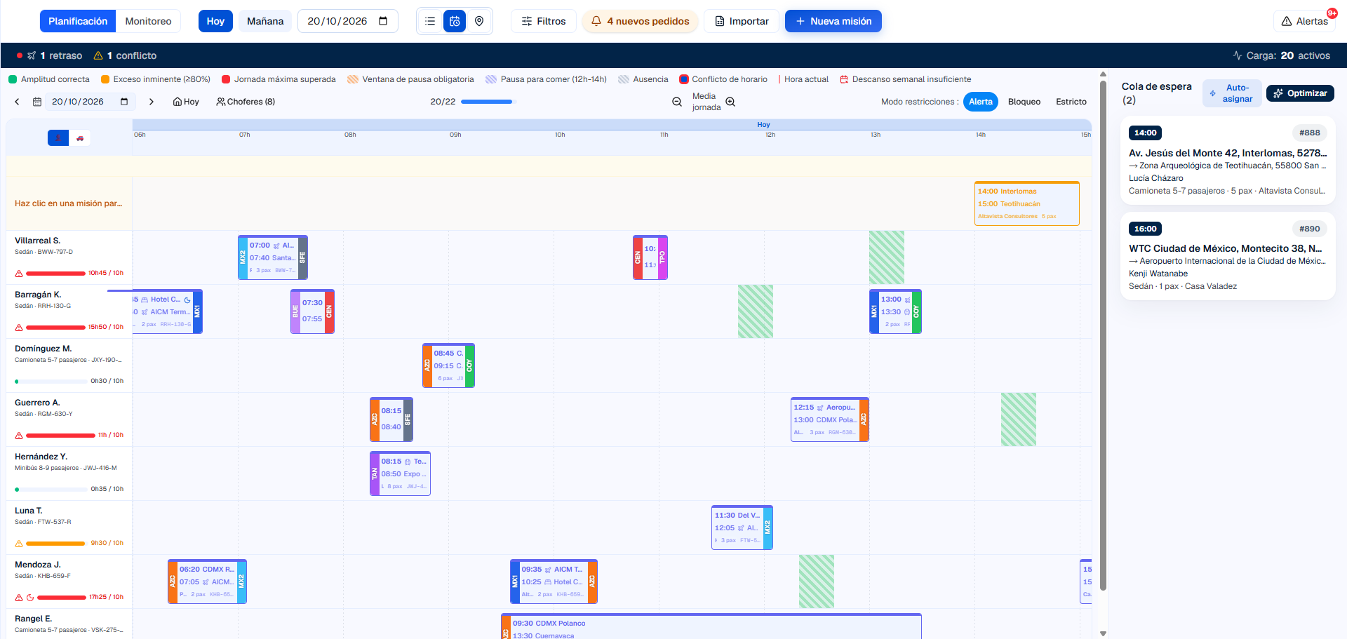The image size is (1347, 639).
Task: Select the calendar timeline view icon
Action: click(455, 21)
